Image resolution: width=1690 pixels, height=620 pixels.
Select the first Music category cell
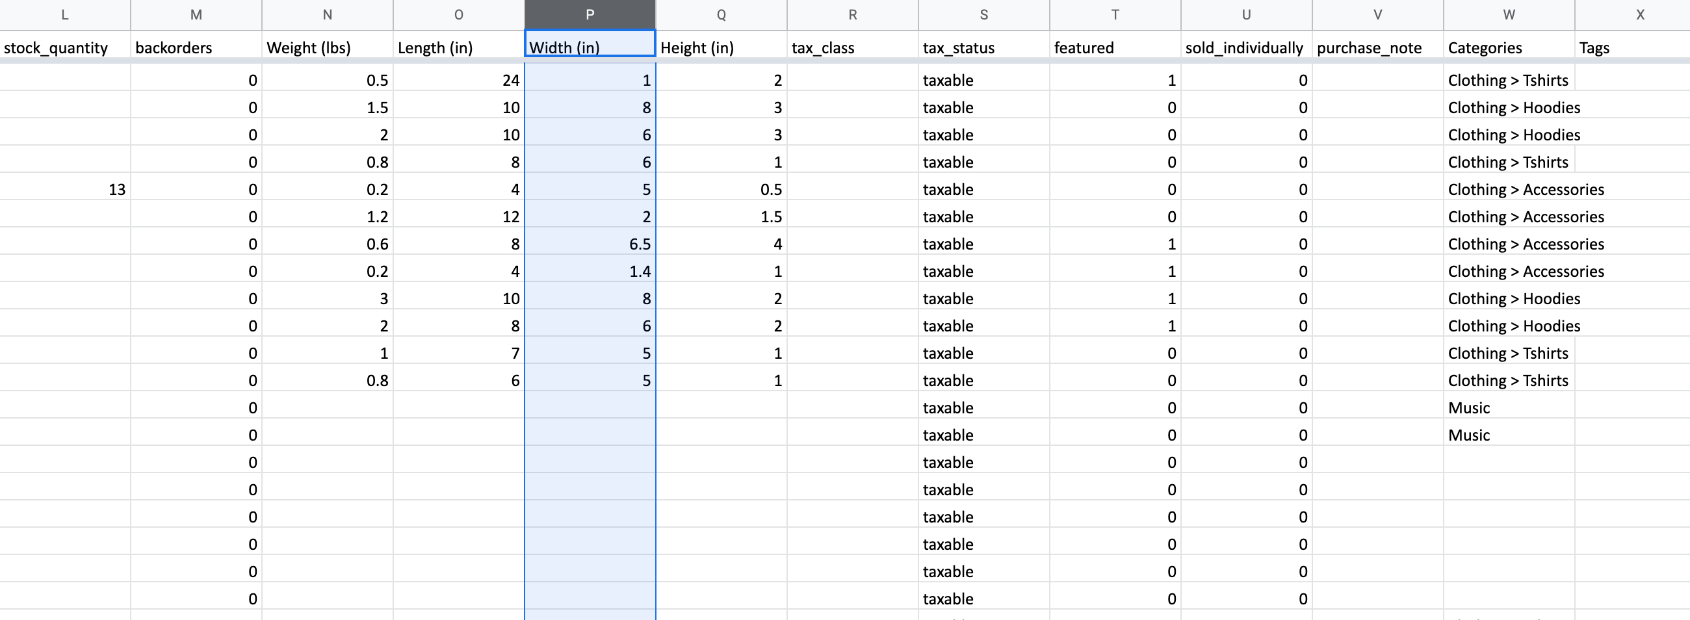click(x=1508, y=408)
